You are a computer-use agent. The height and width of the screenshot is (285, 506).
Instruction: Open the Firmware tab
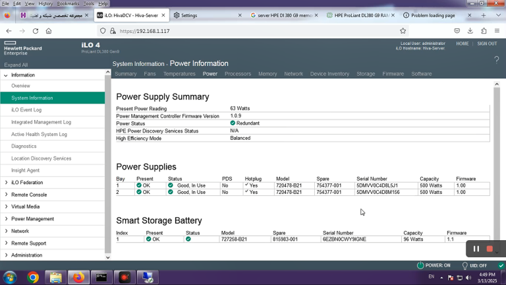click(393, 74)
